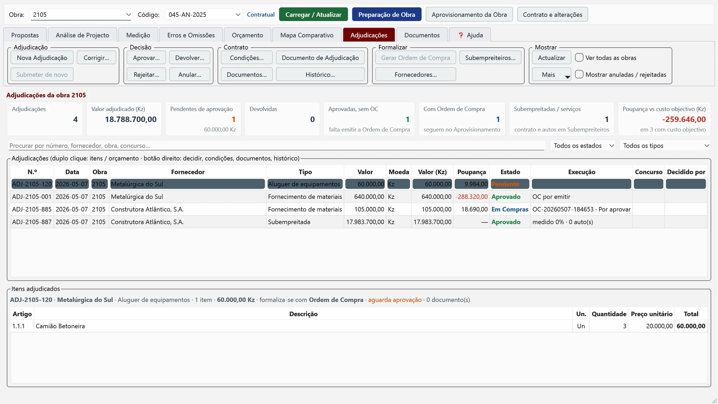Open contract Condições...
The image size is (718, 404).
point(247,58)
